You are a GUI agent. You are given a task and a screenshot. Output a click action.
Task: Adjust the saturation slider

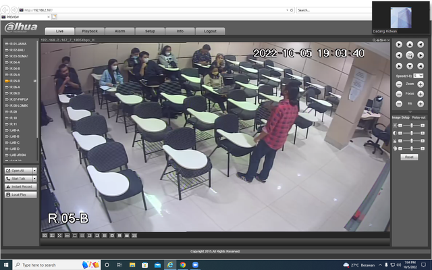pyautogui.click(x=411, y=141)
